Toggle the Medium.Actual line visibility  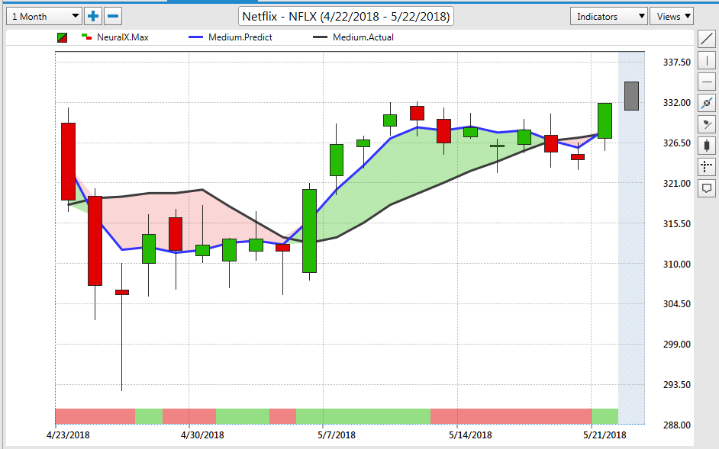[362, 37]
